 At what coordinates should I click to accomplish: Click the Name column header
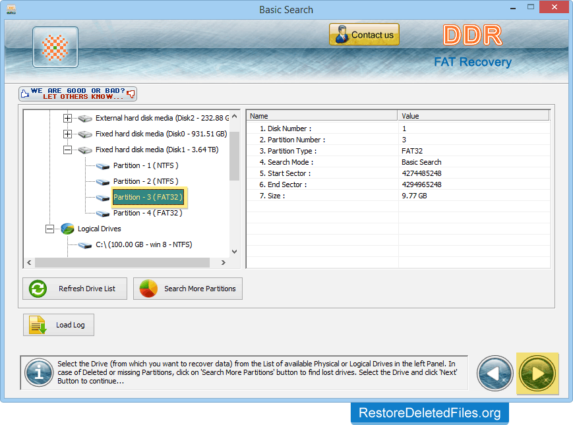coord(322,116)
